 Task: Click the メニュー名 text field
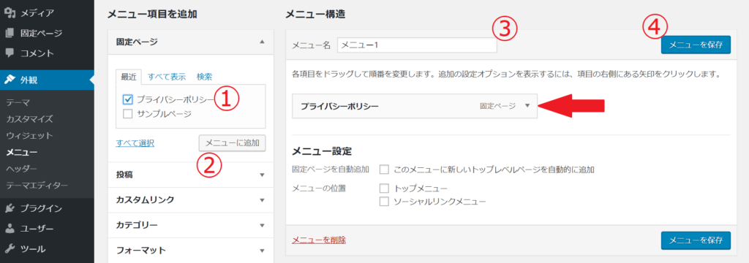pos(417,45)
